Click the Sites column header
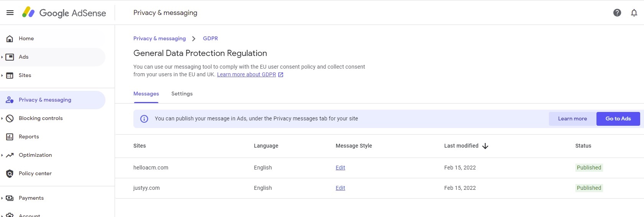Screen dimensions: 644x217 (x=140, y=146)
